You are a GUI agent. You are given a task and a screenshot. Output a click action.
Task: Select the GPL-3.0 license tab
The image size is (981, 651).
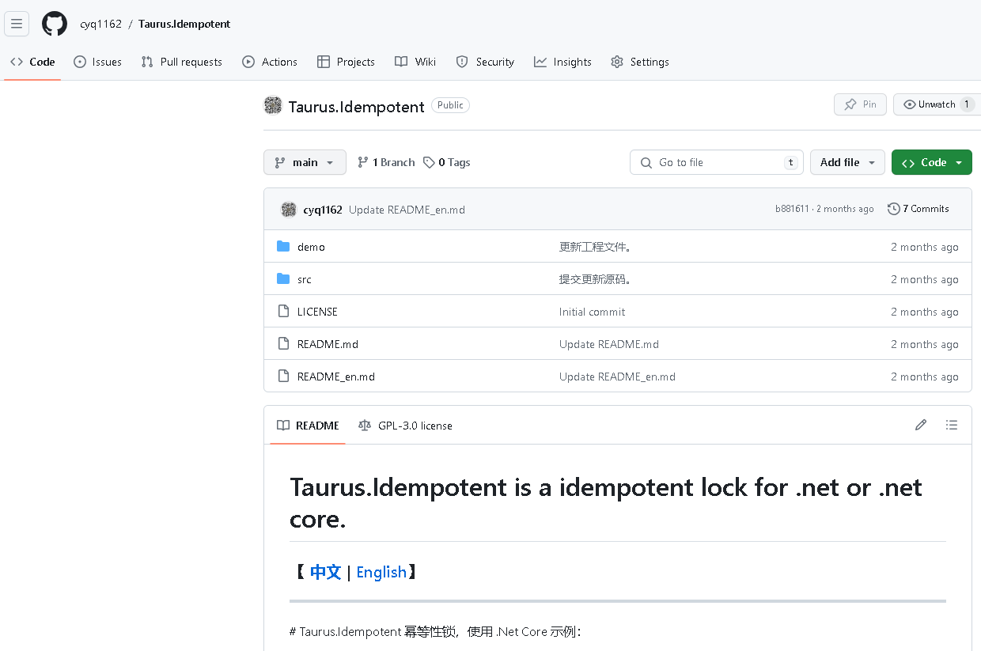pyautogui.click(x=405, y=426)
